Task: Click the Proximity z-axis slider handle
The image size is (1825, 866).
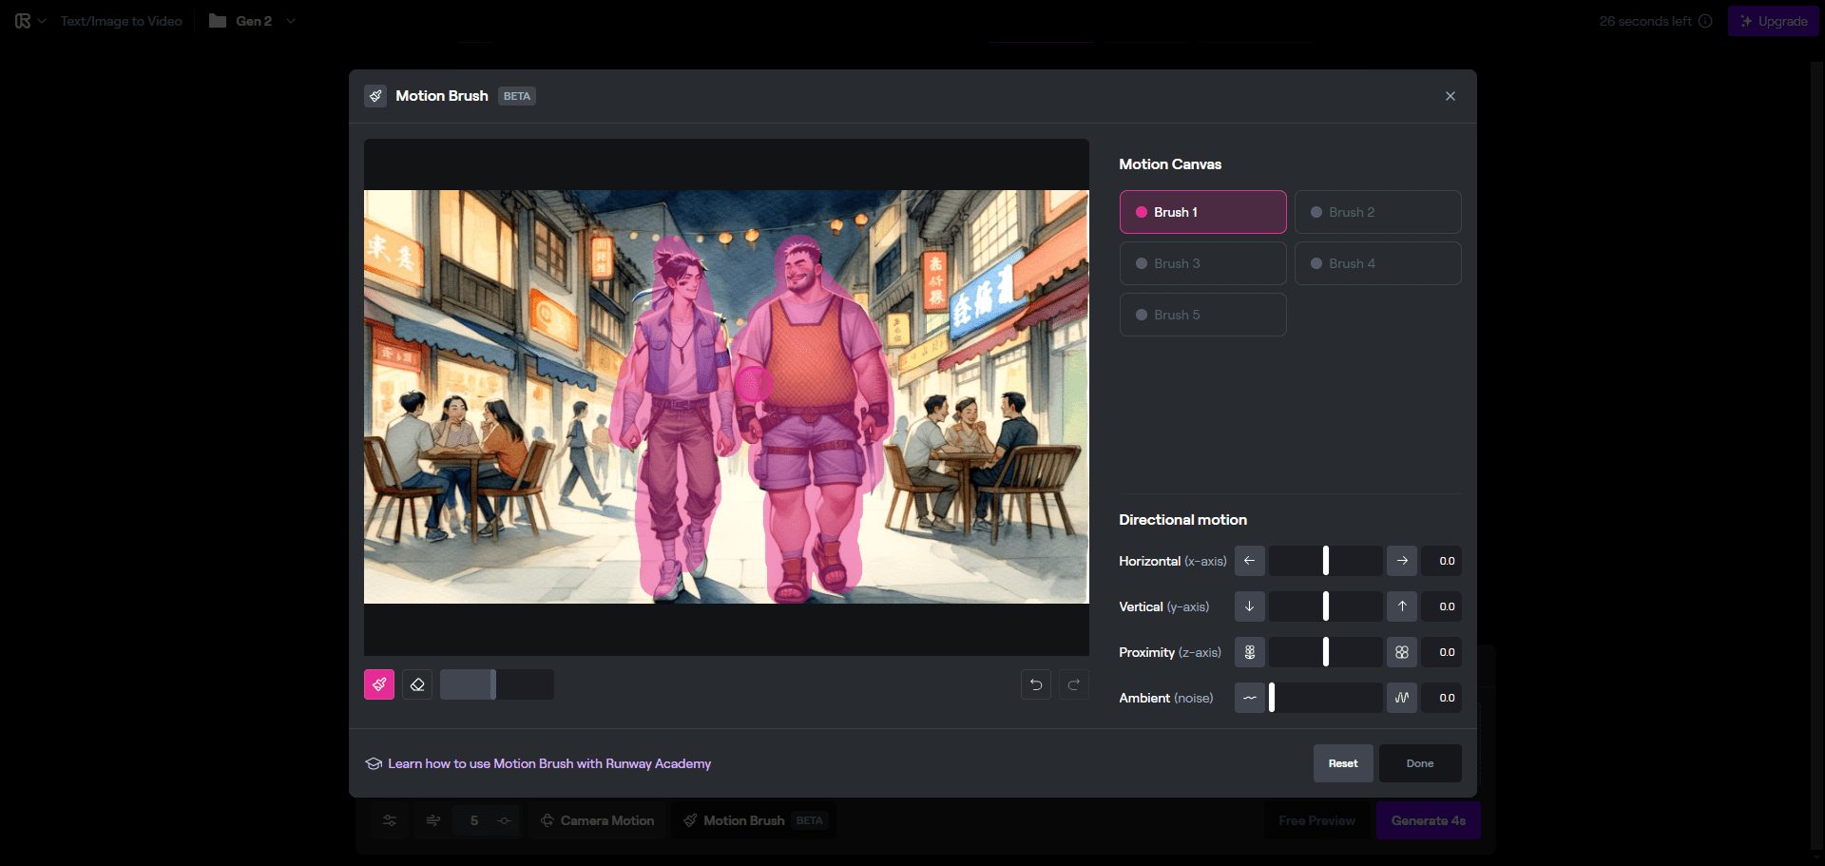Action: [x=1326, y=652]
